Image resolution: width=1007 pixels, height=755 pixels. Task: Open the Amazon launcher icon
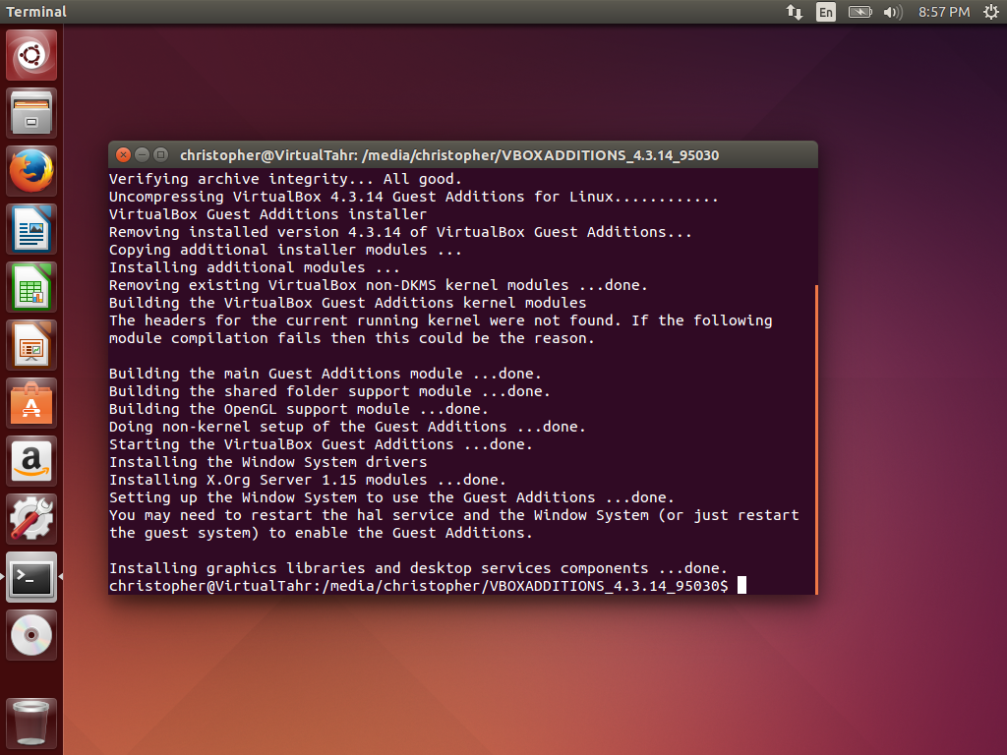tap(31, 461)
